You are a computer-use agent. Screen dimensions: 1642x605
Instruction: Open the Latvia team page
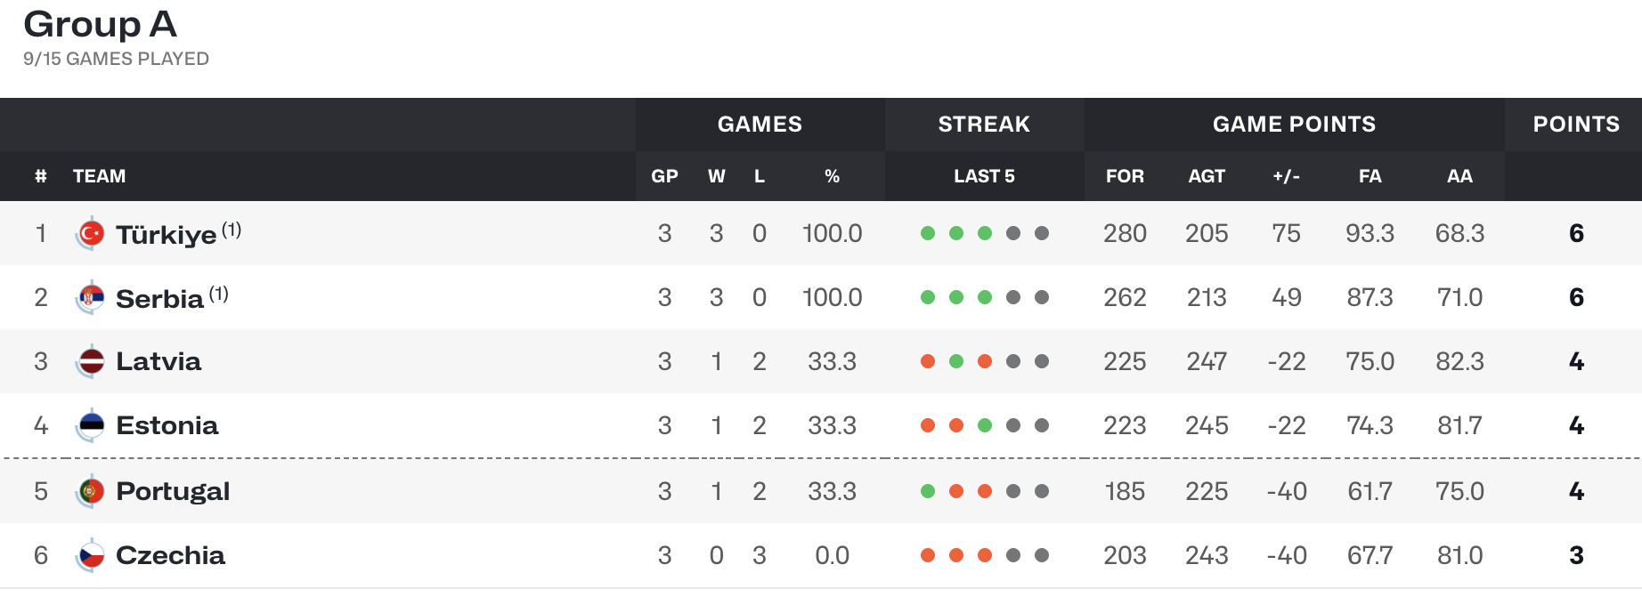click(159, 361)
